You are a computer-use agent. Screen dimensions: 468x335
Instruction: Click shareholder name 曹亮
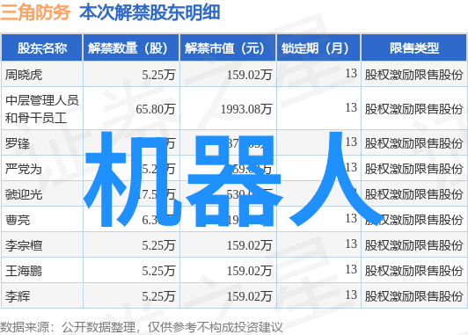coord(18,220)
